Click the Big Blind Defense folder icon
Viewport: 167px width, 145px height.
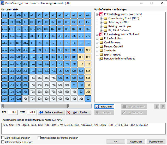pos(105,30)
